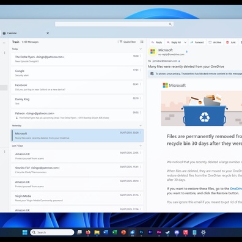Open Premiere Pro from the taskbar
This screenshot has height=242, width=242.
coord(150,232)
